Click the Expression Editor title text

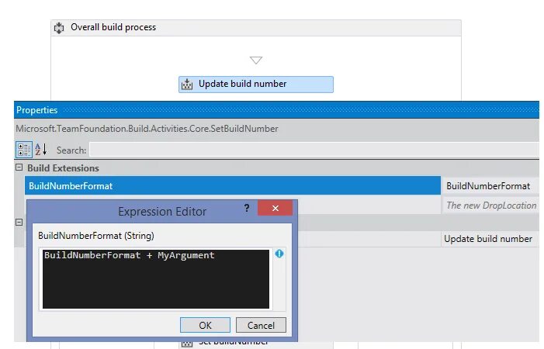[x=162, y=212]
